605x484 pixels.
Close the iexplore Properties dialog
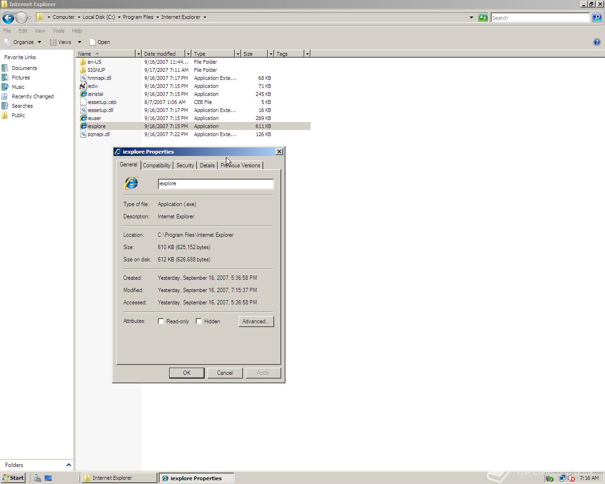pyautogui.click(x=279, y=151)
